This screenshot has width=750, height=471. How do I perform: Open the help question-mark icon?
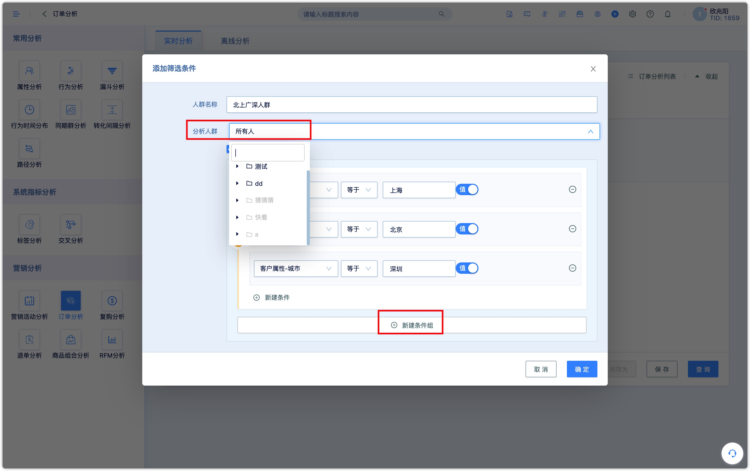point(650,14)
